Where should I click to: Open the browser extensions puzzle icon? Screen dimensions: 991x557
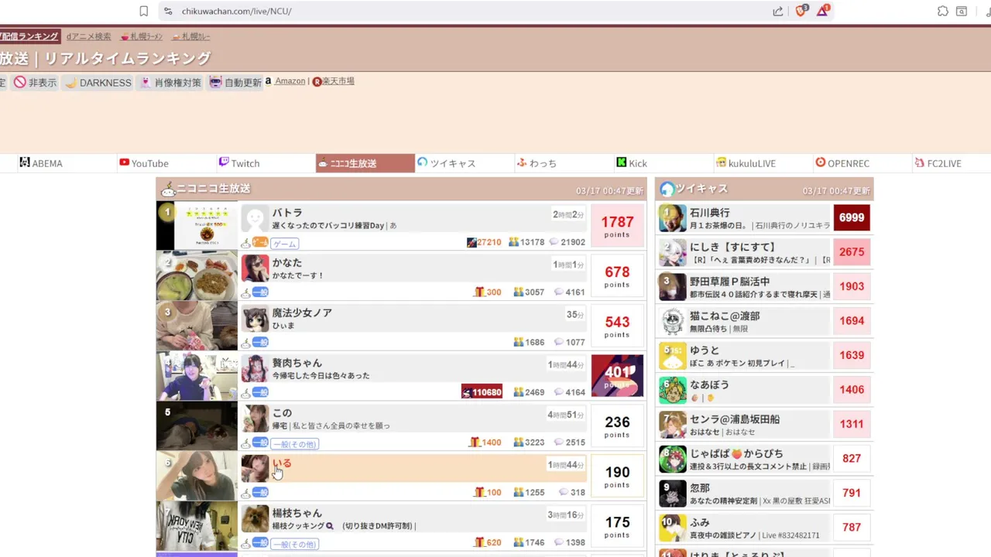(x=942, y=11)
